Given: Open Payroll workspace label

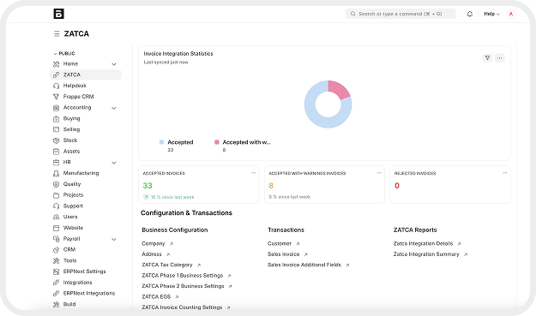Looking at the screenshot, I should (x=71, y=239).
